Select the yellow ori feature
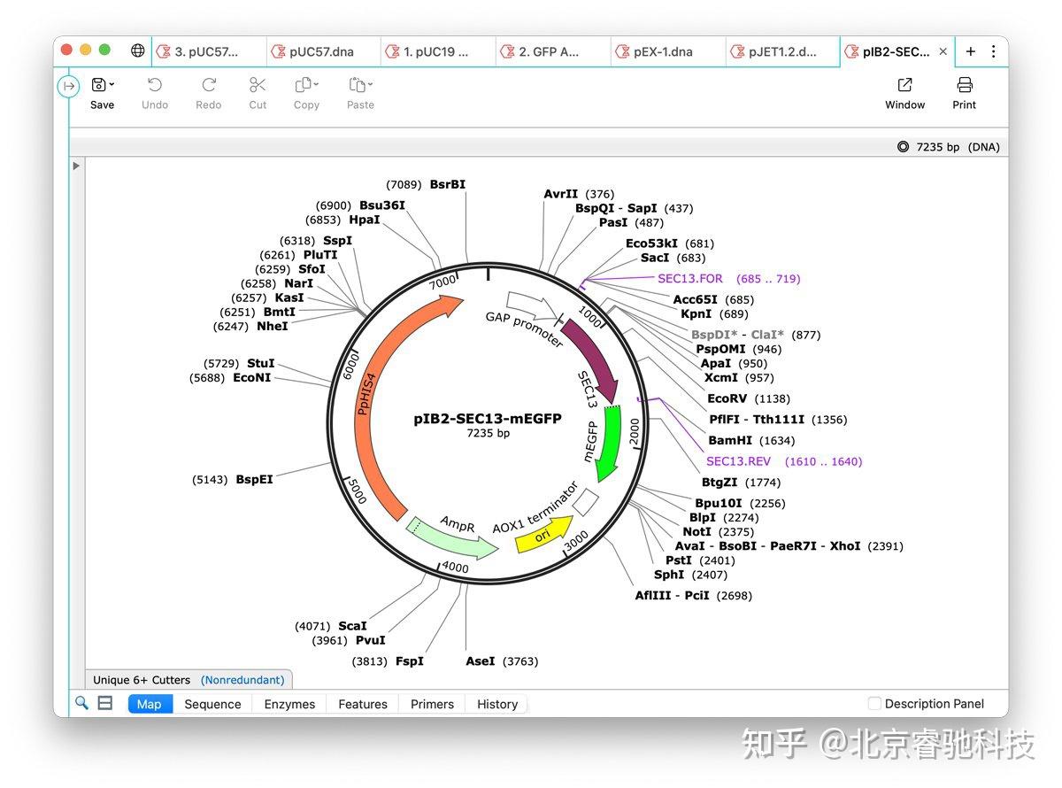The height and width of the screenshot is (788, 1062). coord(543,536)
